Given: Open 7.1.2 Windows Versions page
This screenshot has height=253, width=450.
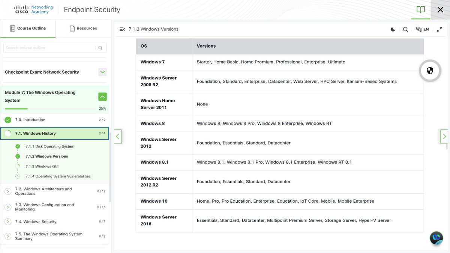Looking at the screenshot, I should pos(47,156).
